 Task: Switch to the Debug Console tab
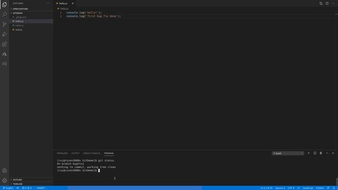(91, 153)
